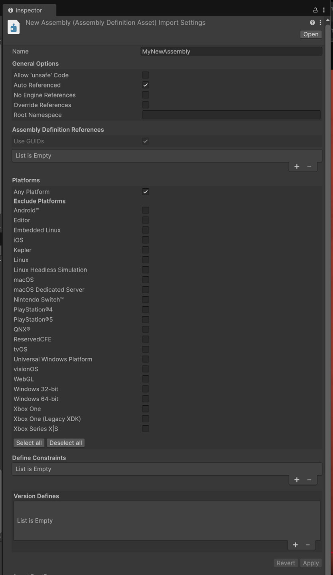Exclude Xbox One (Legacy XDK) checkbox

click(146, 419)
